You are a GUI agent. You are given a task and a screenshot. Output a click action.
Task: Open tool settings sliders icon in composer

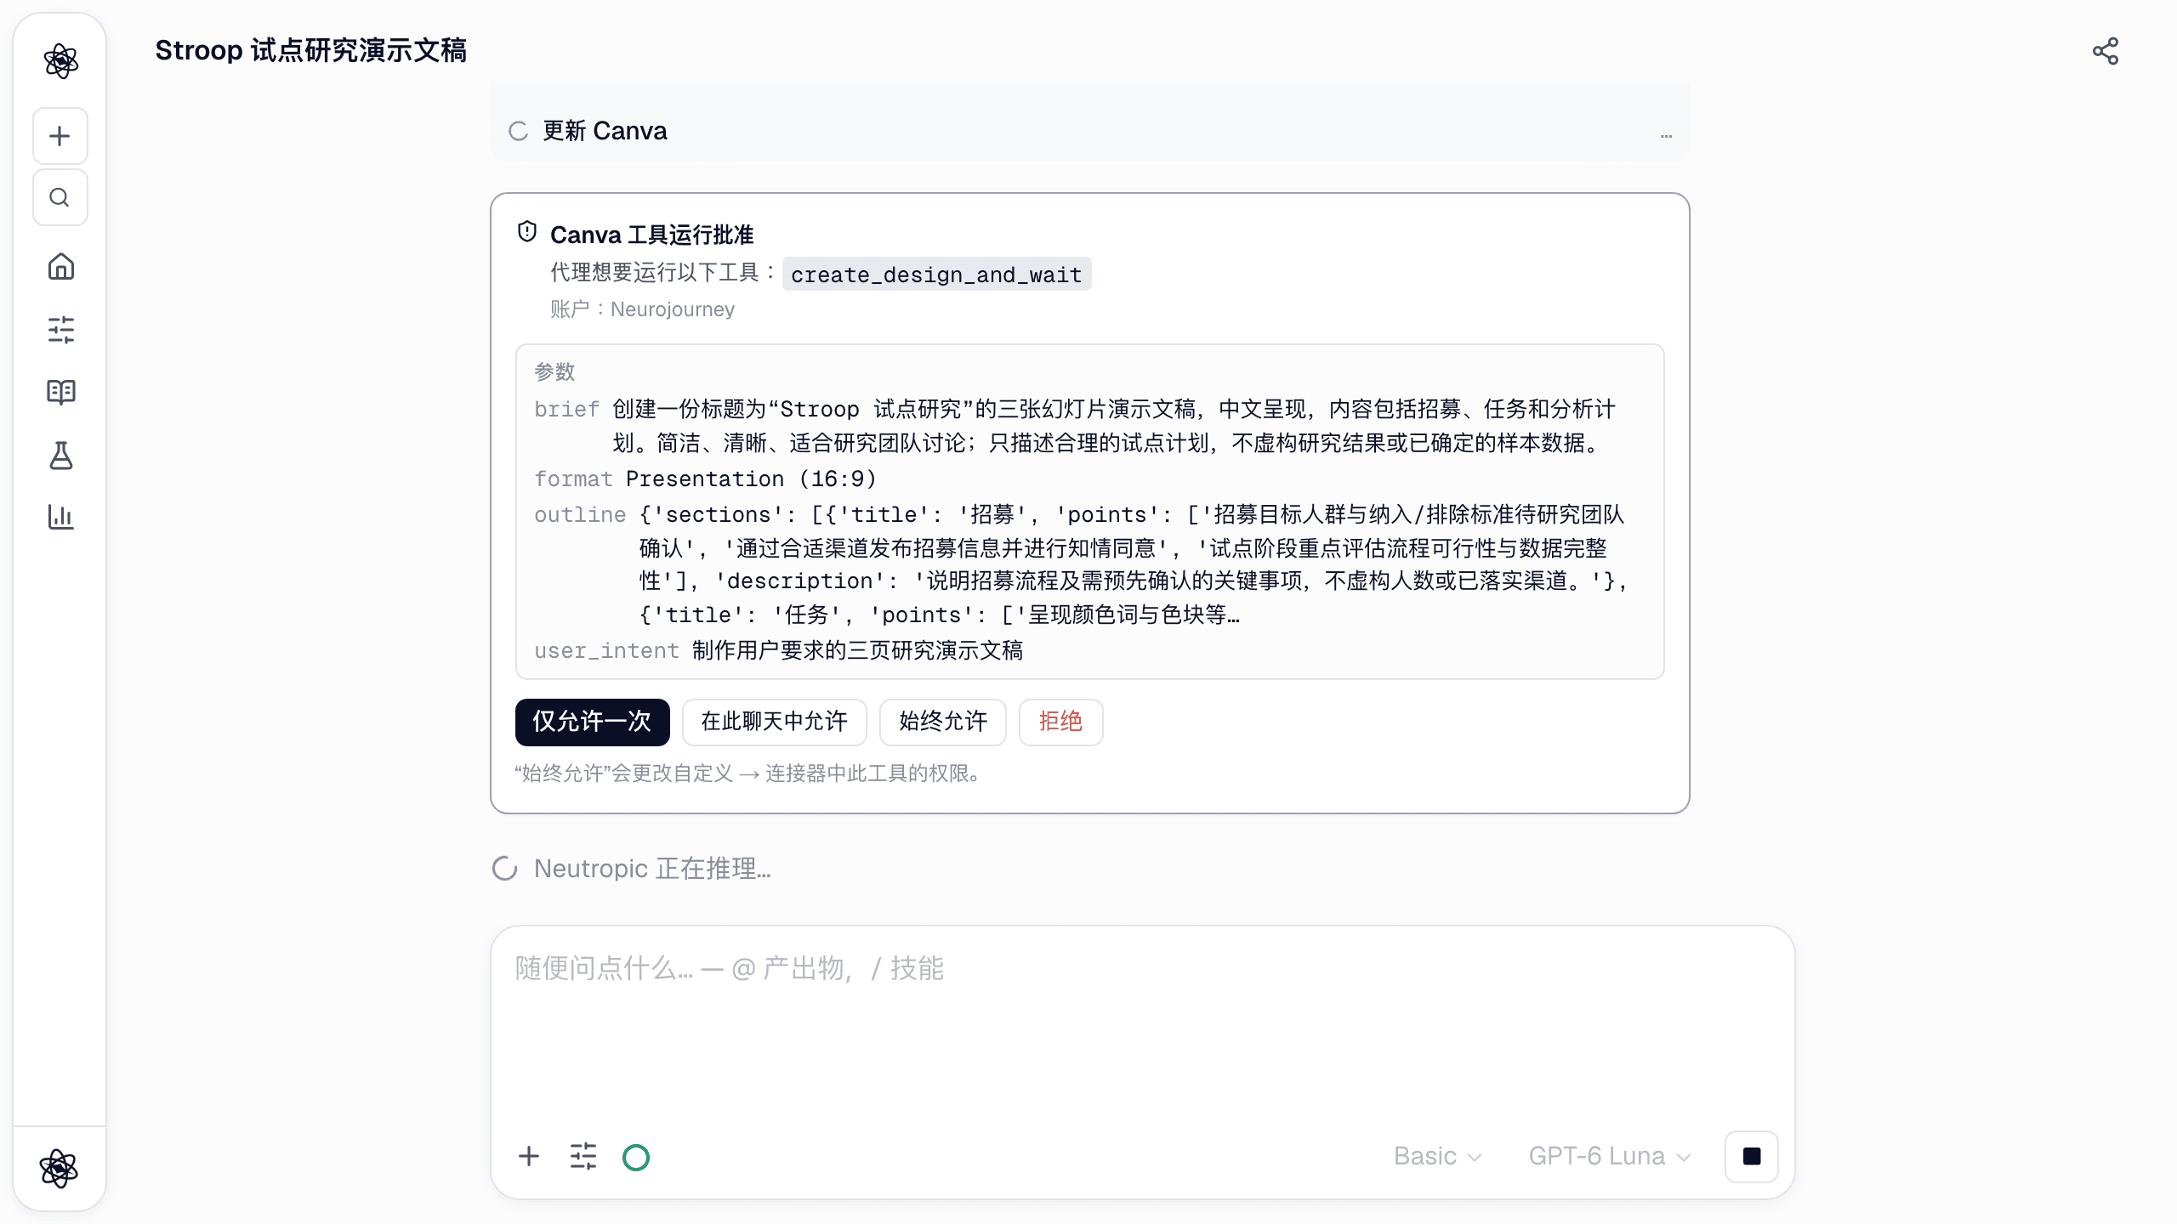coord(583,1156)
